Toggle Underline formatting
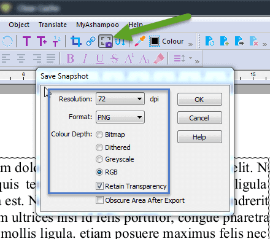270x239 pixels. (x=100, y=59)
